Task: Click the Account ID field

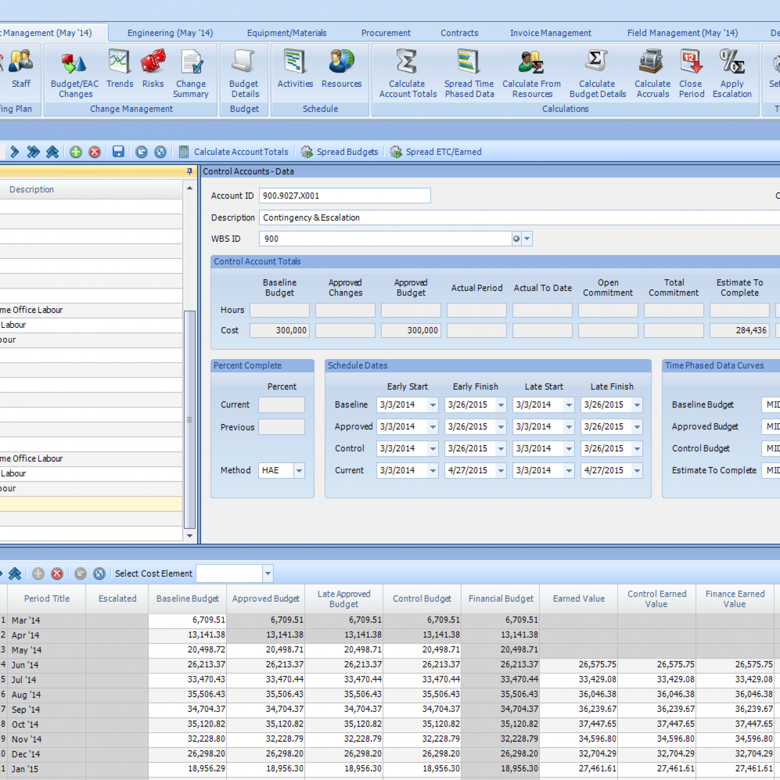Action: pos(345,196)
